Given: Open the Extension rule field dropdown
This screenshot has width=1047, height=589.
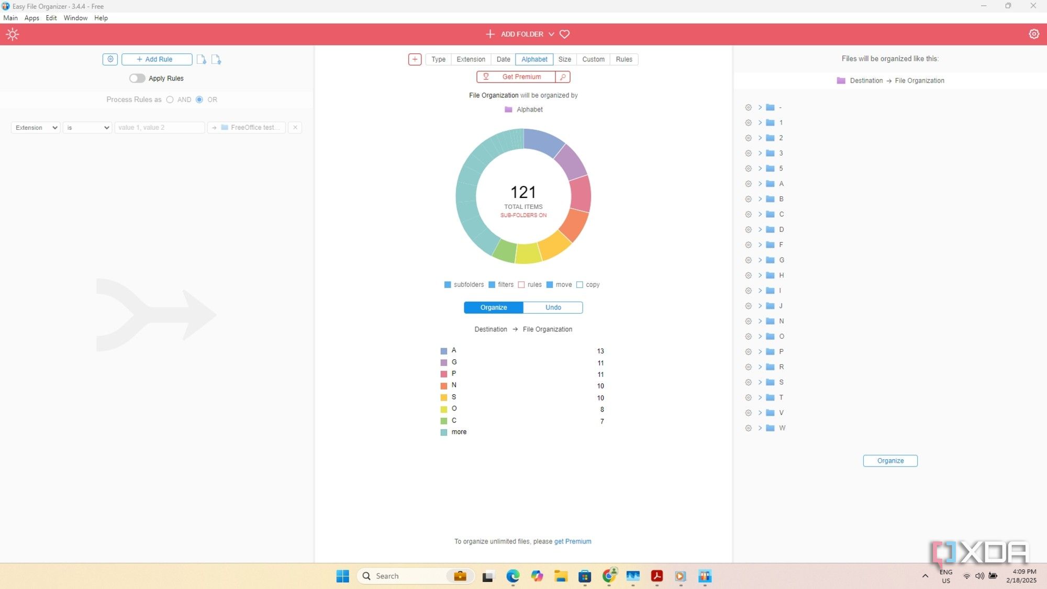Looking at the screenshot, I should (36, 127).
